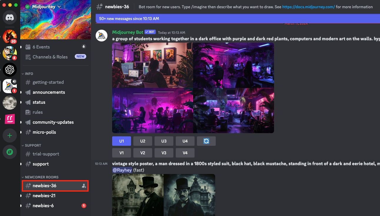Click the U3 upscale button
The height and width of the screenshot is (216, 380).
click(x=164, y=141)
